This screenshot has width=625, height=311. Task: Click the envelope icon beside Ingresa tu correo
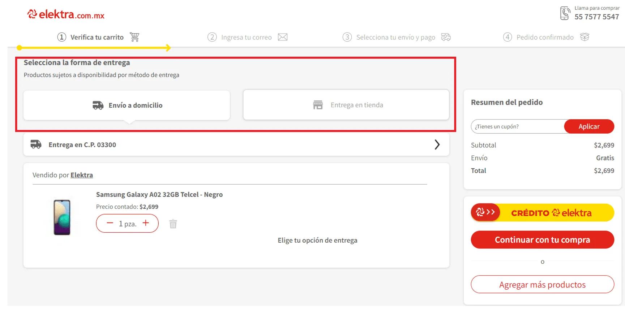(283, 37)
